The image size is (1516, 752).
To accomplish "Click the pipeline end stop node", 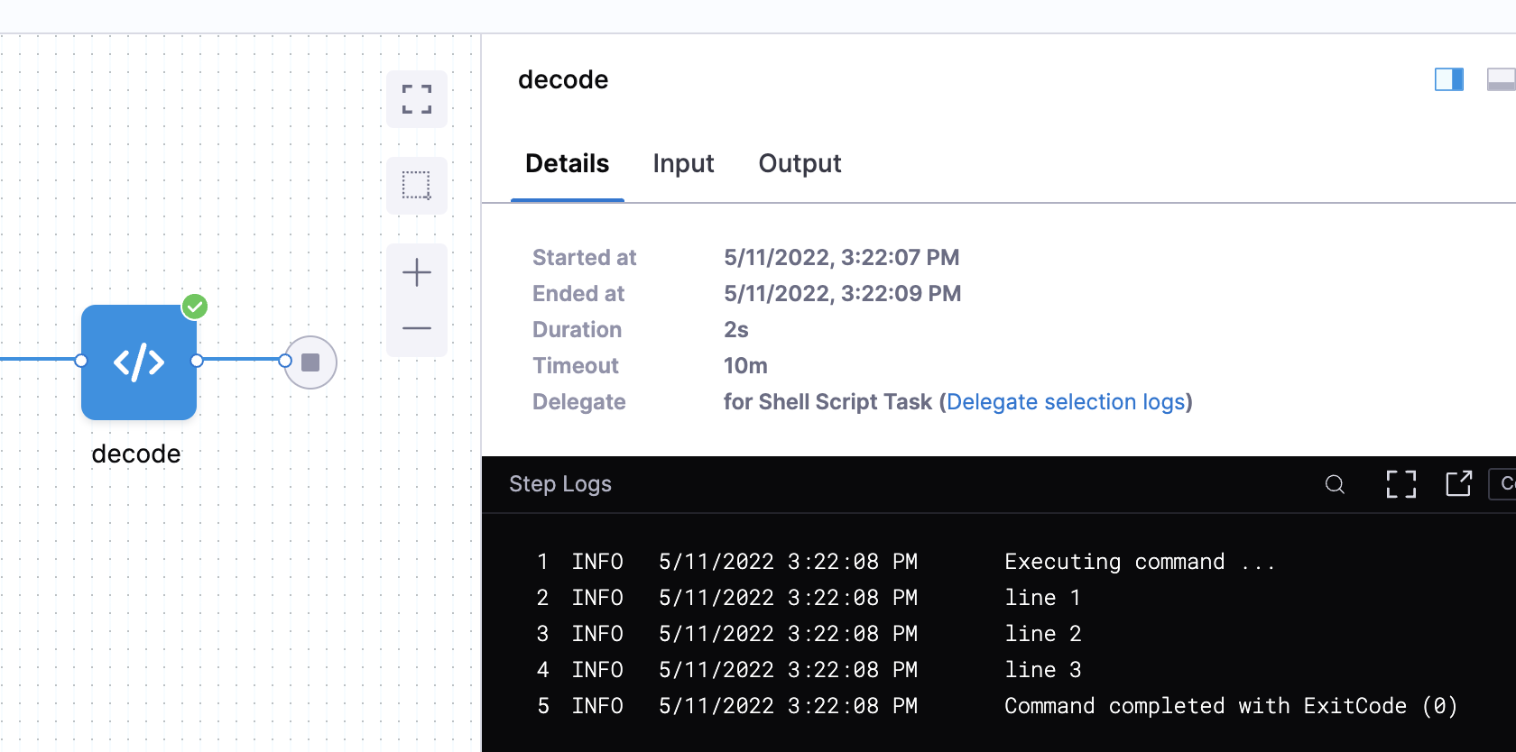I will tap(310, 362).
